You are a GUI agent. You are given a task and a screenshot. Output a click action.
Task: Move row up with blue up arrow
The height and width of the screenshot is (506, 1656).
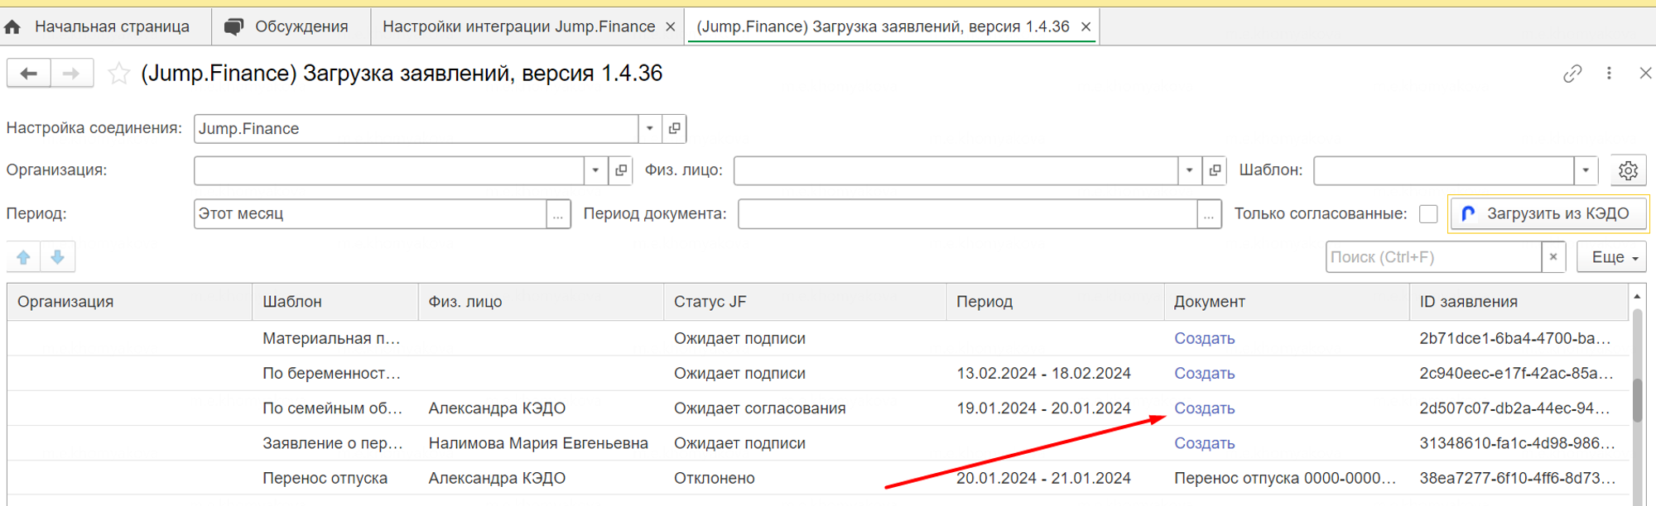[24, 257]
